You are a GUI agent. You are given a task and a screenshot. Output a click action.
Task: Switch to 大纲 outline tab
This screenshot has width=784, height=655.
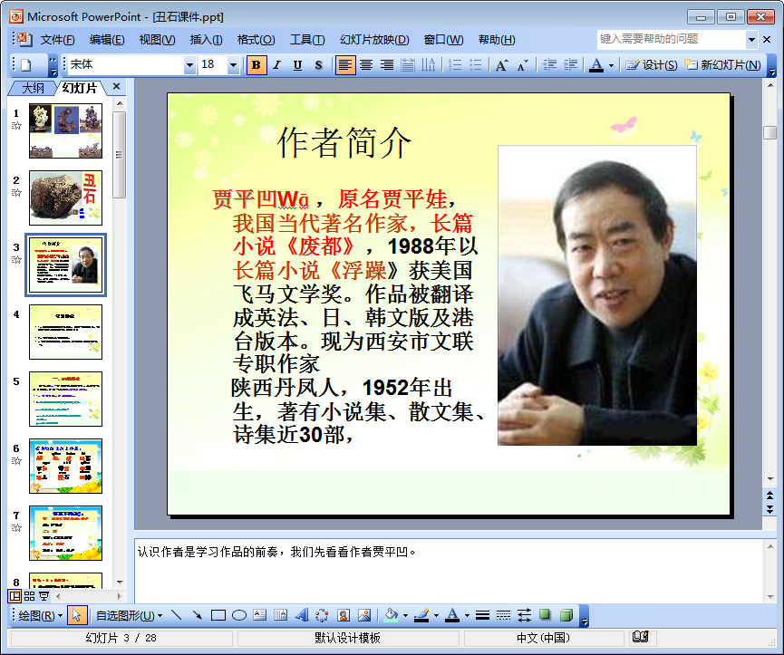[33, 88]
